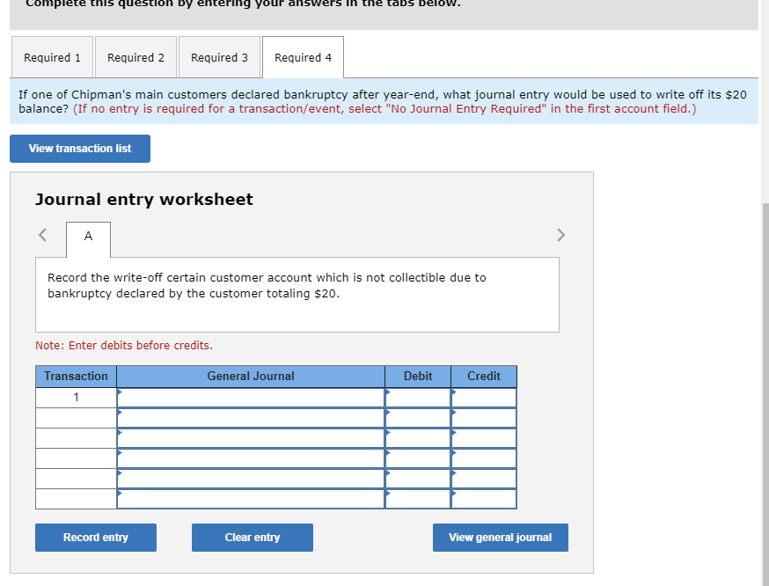Open second row General Journal account field
The height and width of the screenshot is (586, 769).
point(251,418)
